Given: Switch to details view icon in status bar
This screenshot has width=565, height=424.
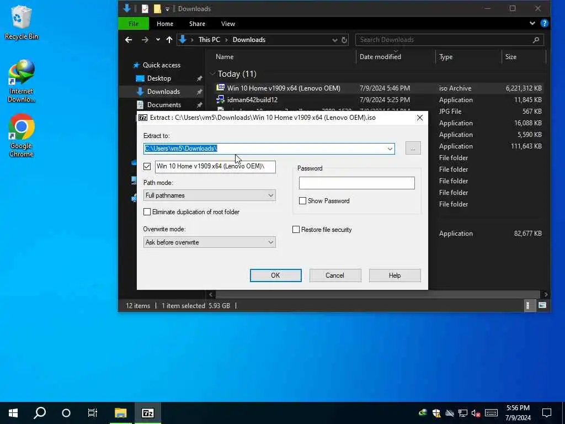Looking at the screenshot, I should pyautogui.click(x=528, y=305).
